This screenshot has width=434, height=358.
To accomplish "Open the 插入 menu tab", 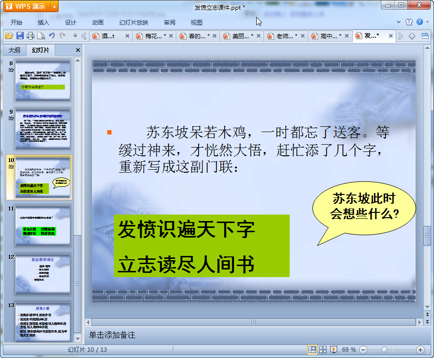I will [x=44, y=22].
